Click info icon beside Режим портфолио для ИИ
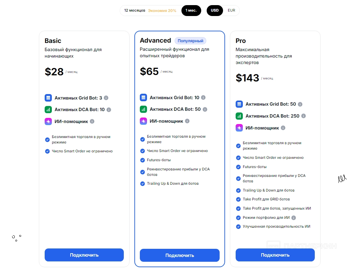This screenshot has width=354, height=273. (294, 218)
